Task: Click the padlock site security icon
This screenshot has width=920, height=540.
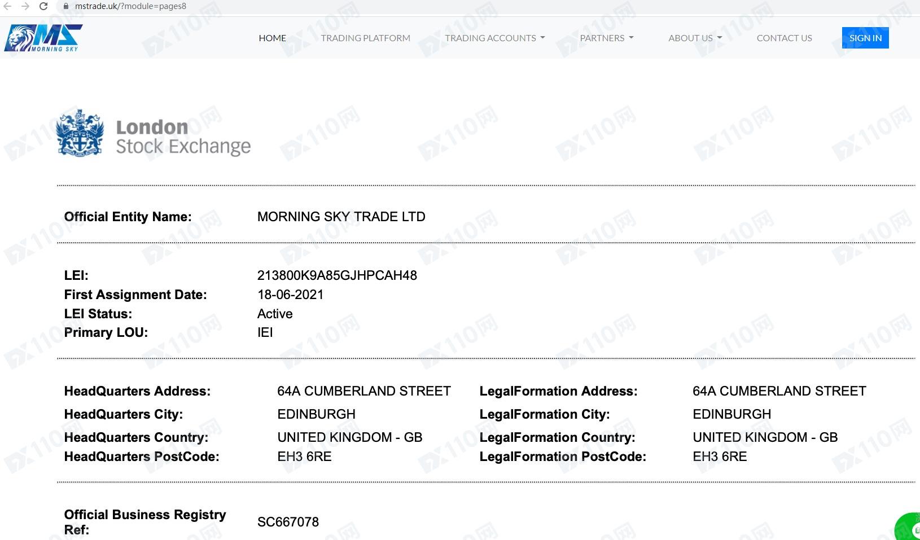Action: click(x=65, y=6)
